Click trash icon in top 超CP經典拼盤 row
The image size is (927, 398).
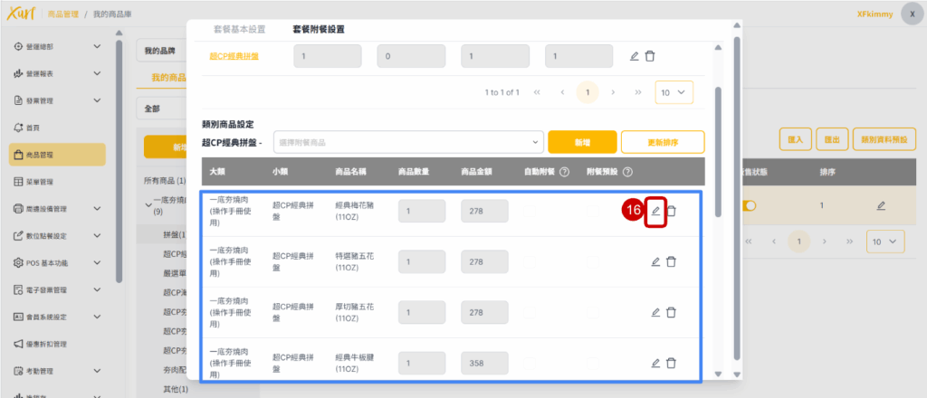pyautogui.click(x=650, y=56)
